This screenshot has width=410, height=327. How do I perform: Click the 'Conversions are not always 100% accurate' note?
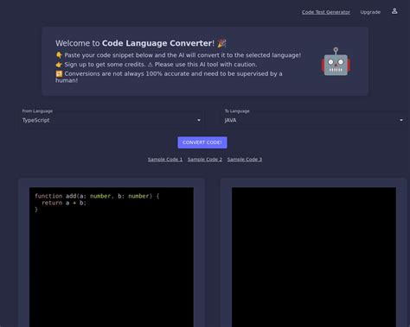(x=169, y=77)
